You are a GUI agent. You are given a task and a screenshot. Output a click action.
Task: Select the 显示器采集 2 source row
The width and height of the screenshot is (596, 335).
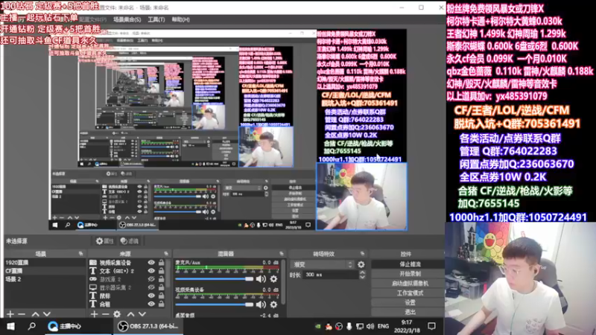point(128,287)
